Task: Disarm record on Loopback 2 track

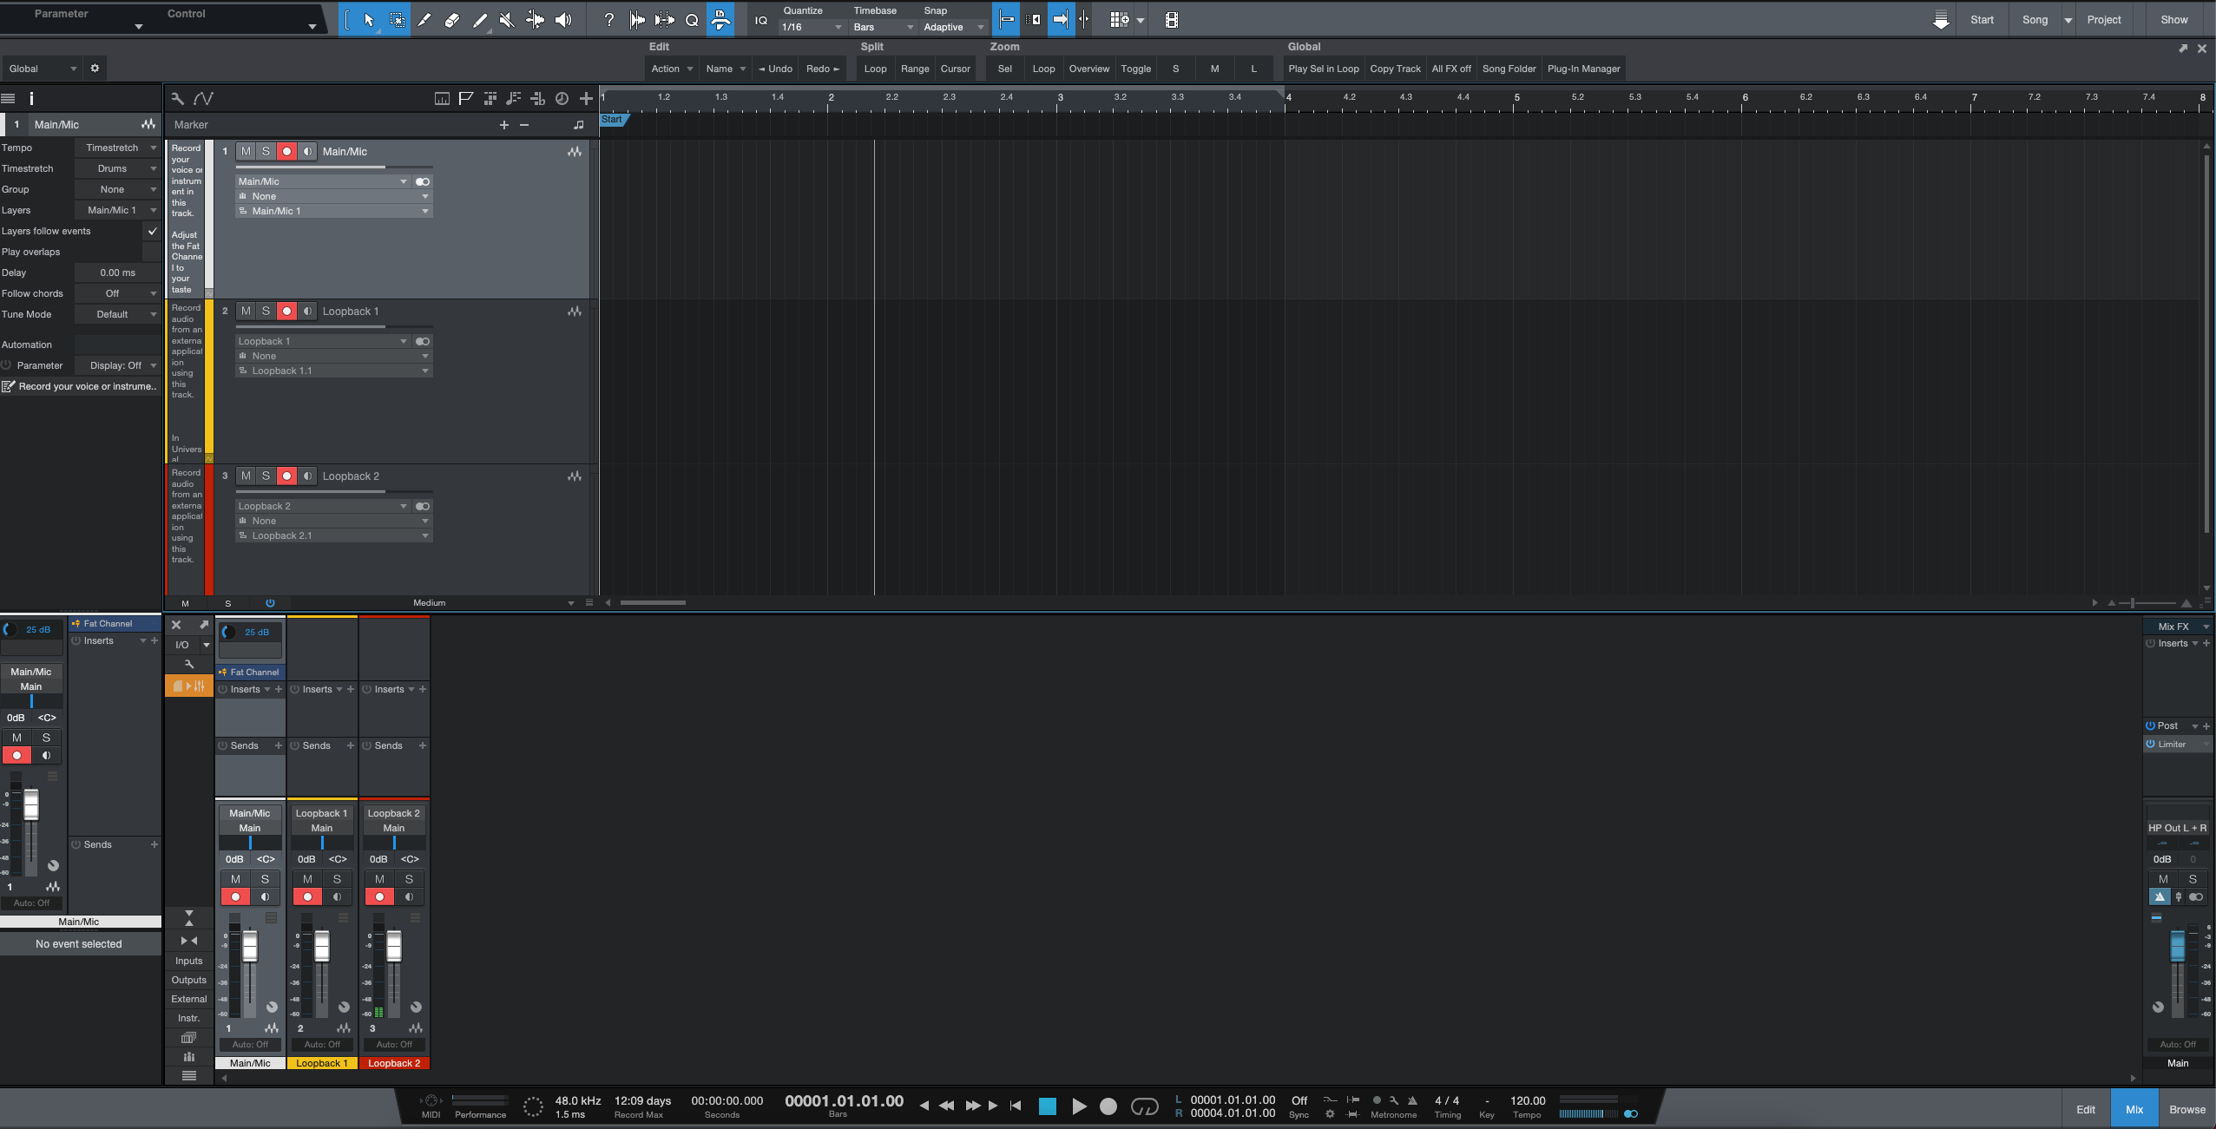Action: click(286, 476)
